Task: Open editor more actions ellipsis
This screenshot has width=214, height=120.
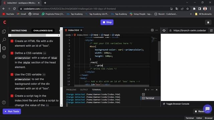Action: pos(157,30)
